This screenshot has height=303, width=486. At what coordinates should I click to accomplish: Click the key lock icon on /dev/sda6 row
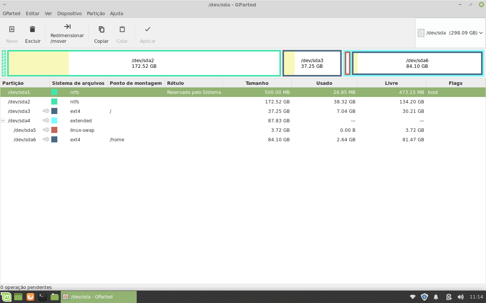click(x=46, y=139)
